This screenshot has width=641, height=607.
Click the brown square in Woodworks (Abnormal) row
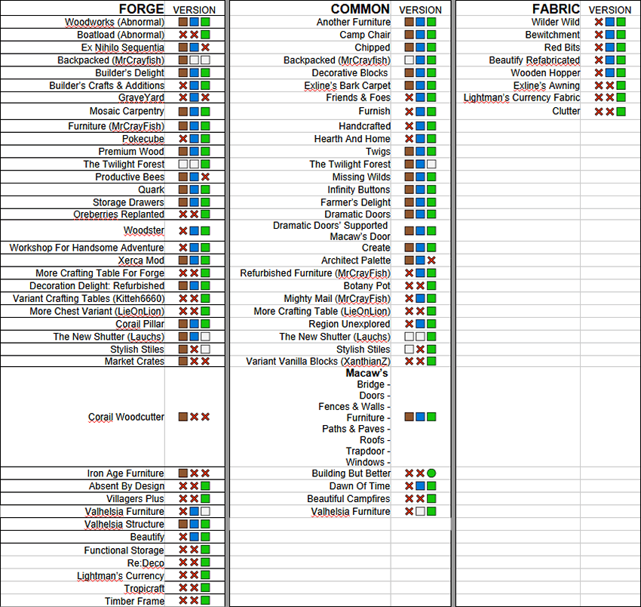tap(183, 22)
